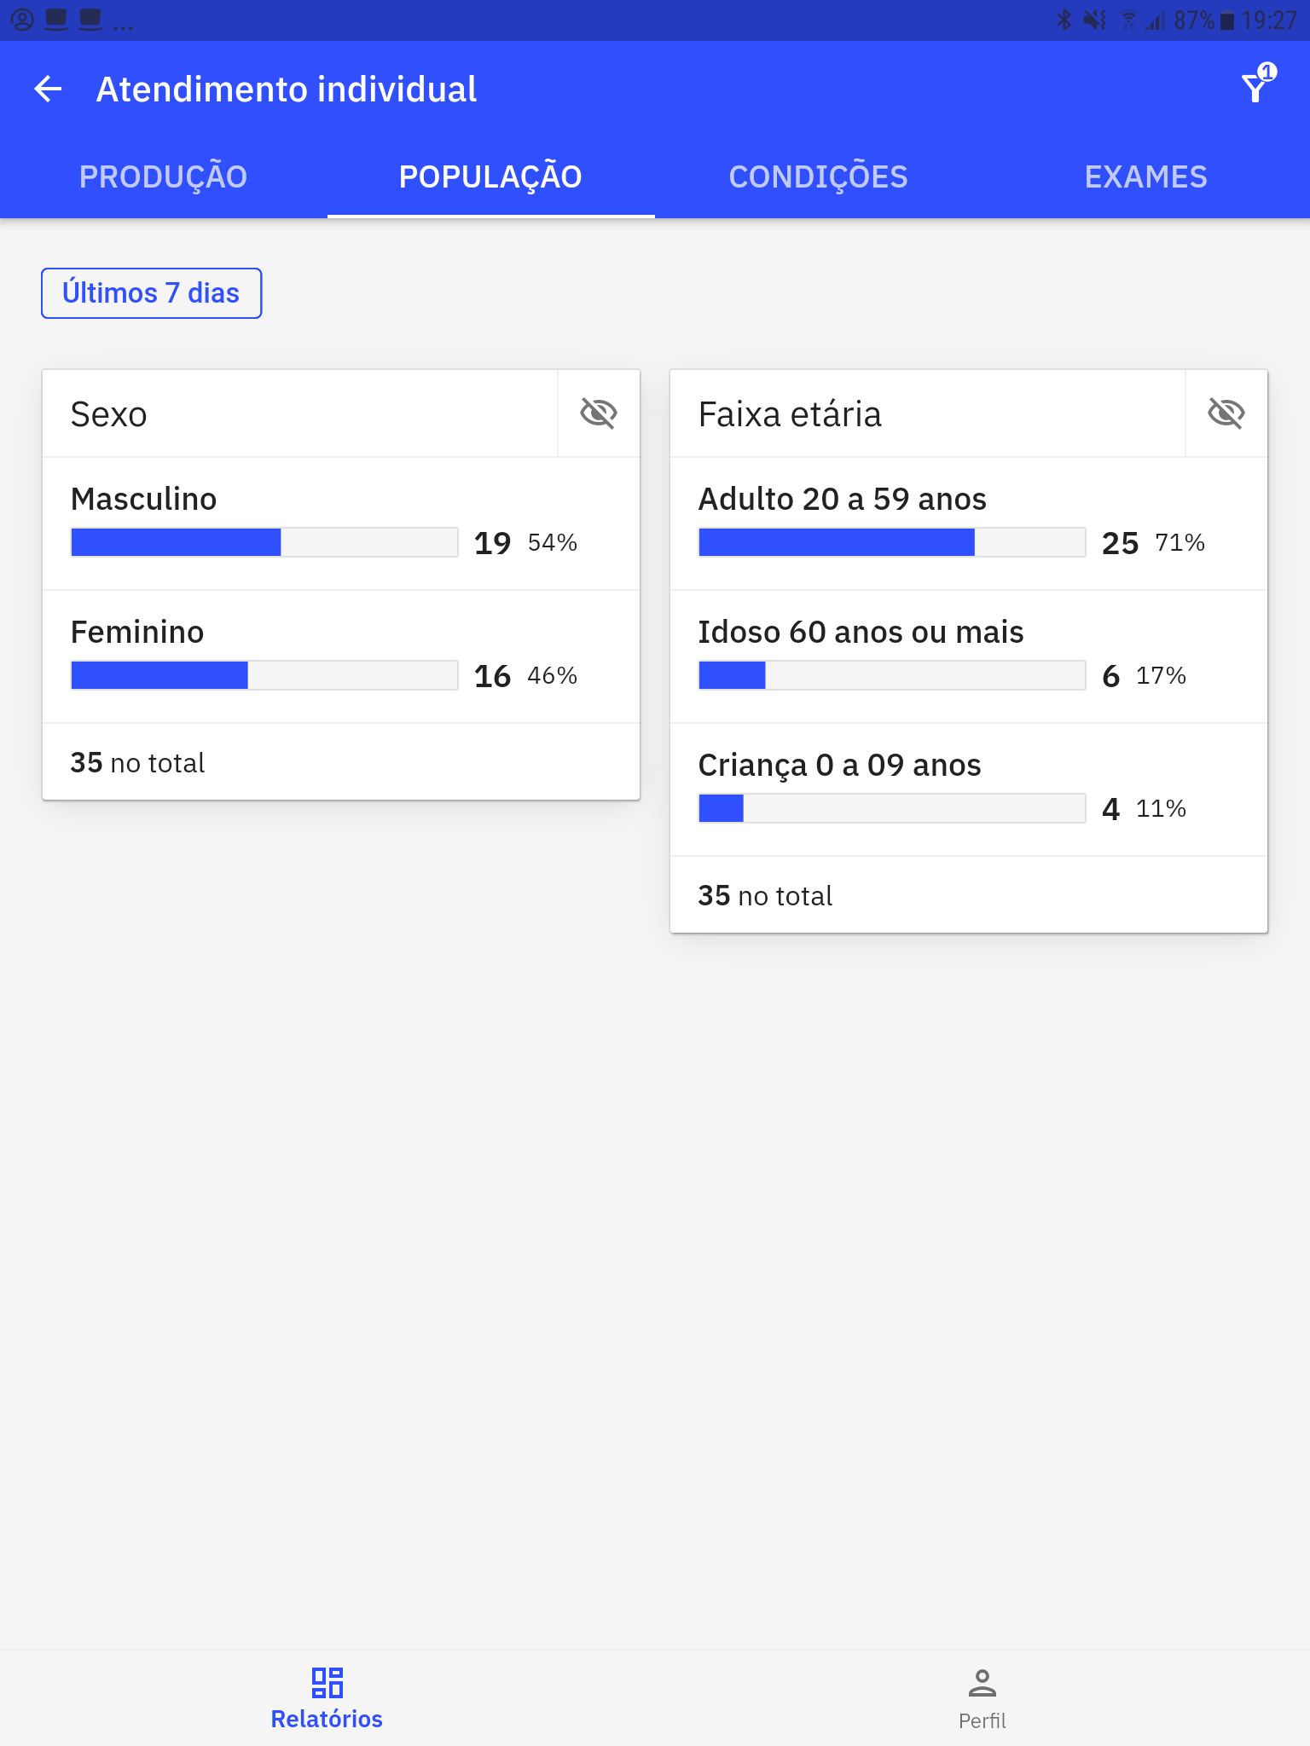
Task: Tap the Bluetooth status bar icon
Action: [1064, 20]
